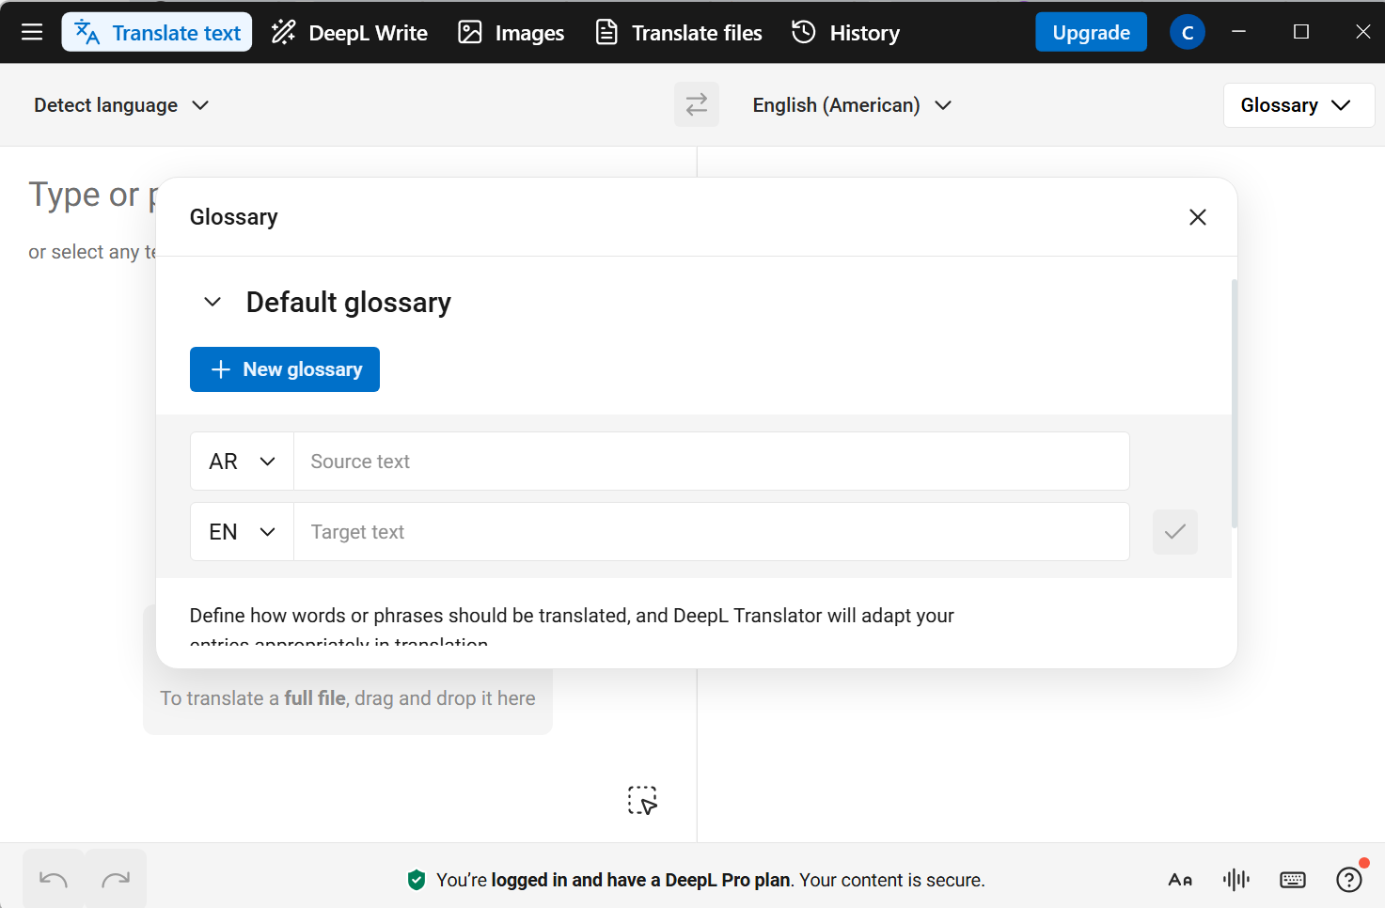Open the keyboard shortcuts icon
Image resolution: width=1385 pixels, height=908 pixels.
[1293, 880]
